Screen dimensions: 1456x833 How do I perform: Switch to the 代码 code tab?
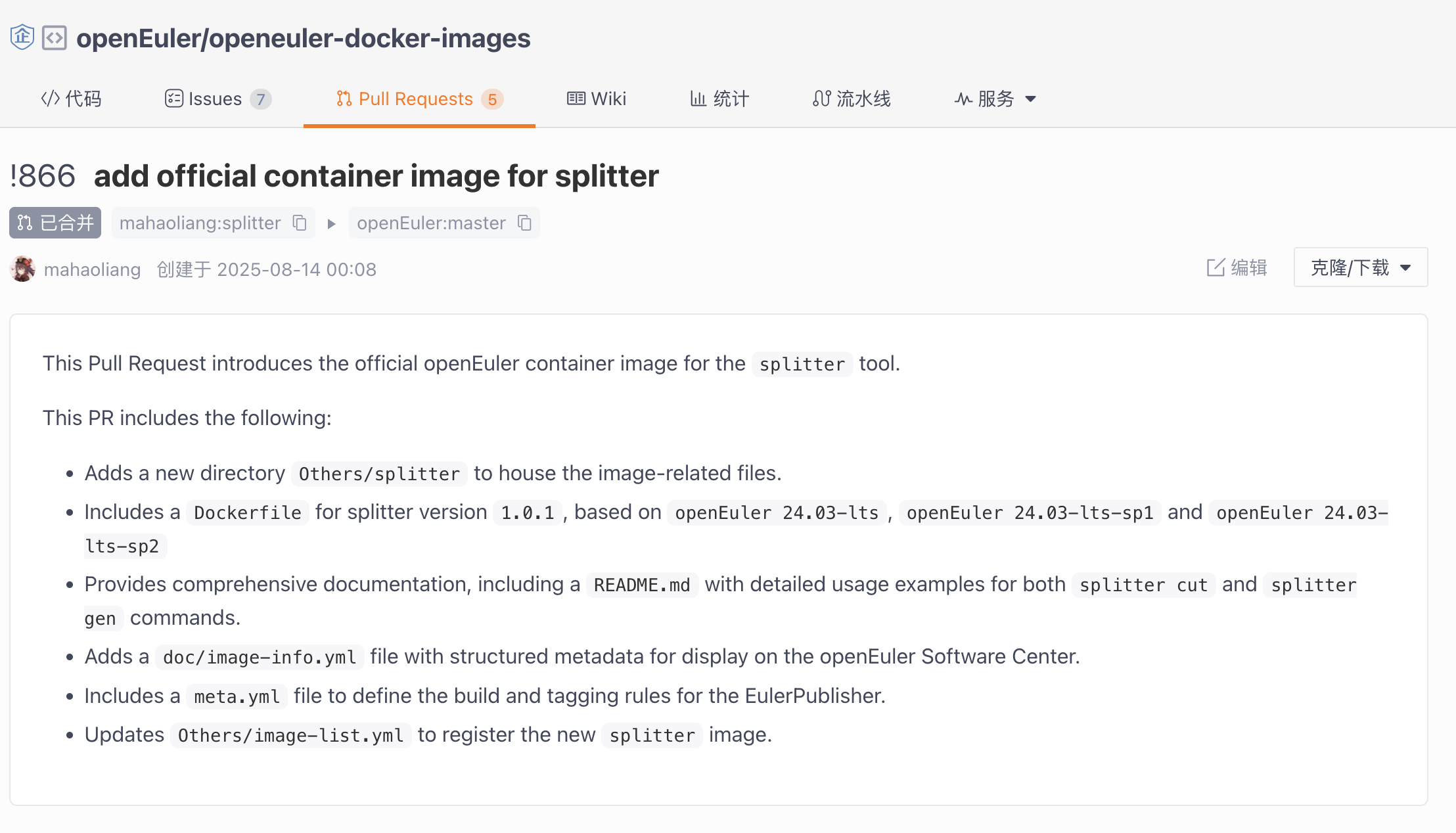pyautogui.click(x=71, y=99)
